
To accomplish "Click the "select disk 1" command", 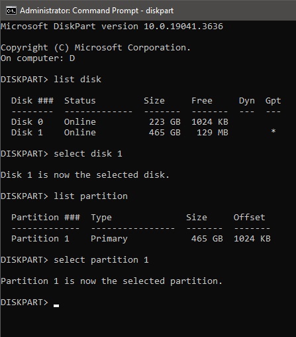I will pos(88,154).
